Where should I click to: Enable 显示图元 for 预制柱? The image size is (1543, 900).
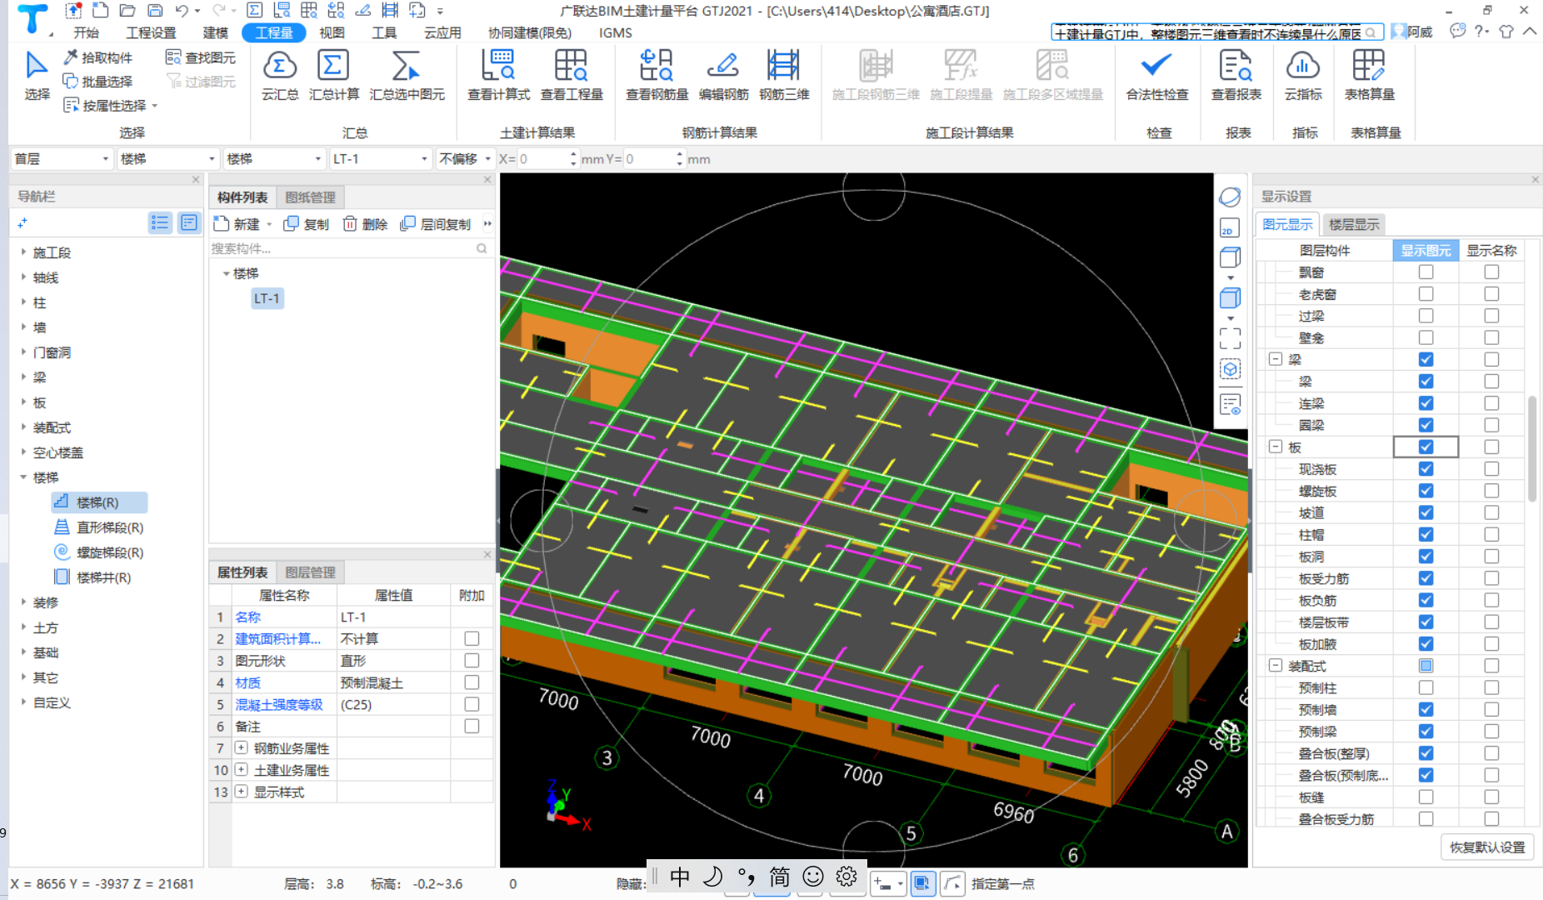tap(1426, 687)
